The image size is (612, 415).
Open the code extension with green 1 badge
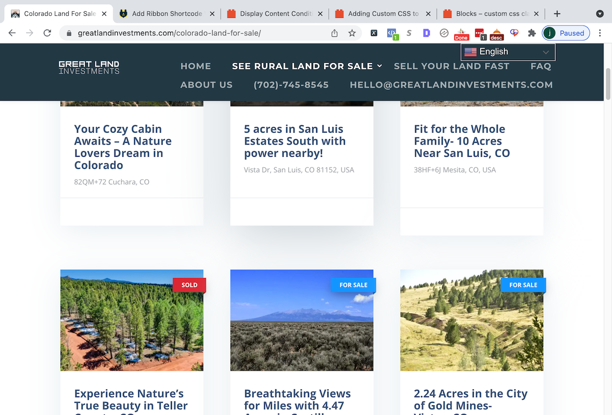tap(392, 34)
